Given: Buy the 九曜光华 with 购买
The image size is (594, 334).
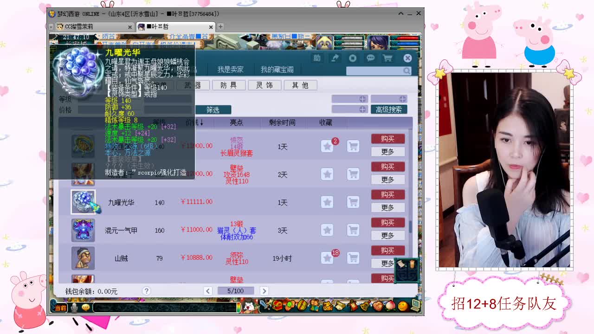Looking at the screenshot, I should [x=387, y=194].
